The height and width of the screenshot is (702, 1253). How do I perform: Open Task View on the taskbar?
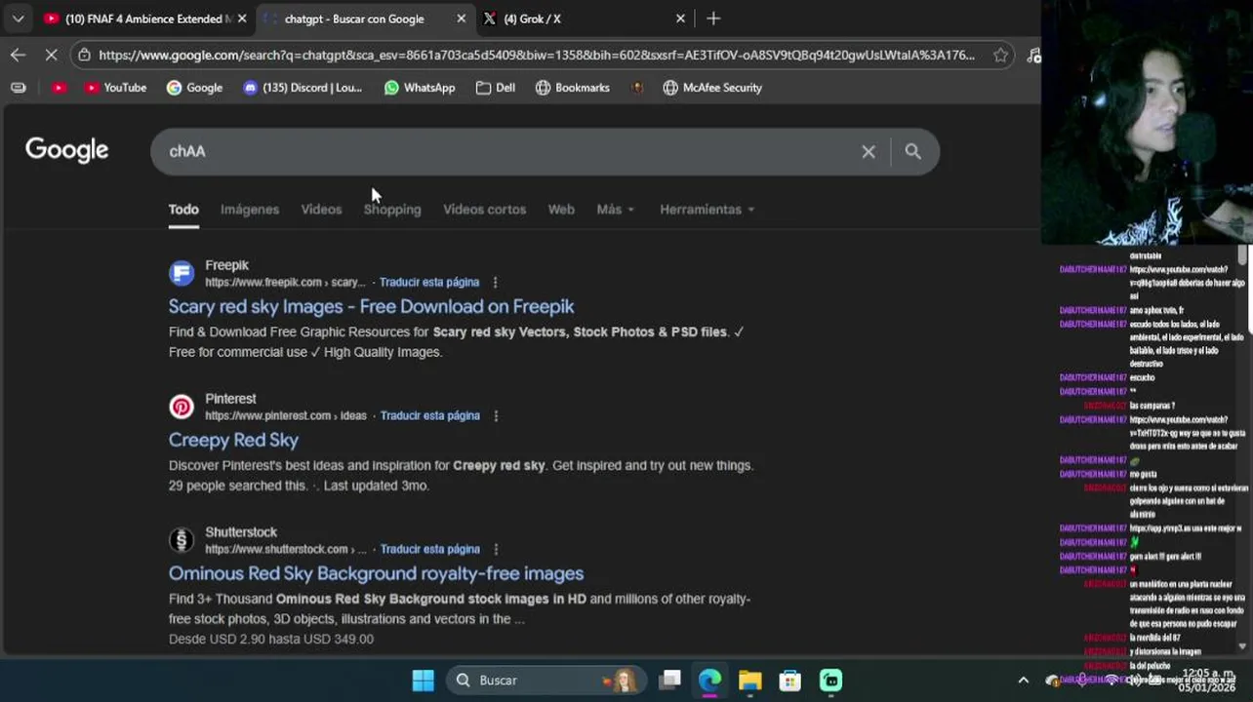(669, 681)
